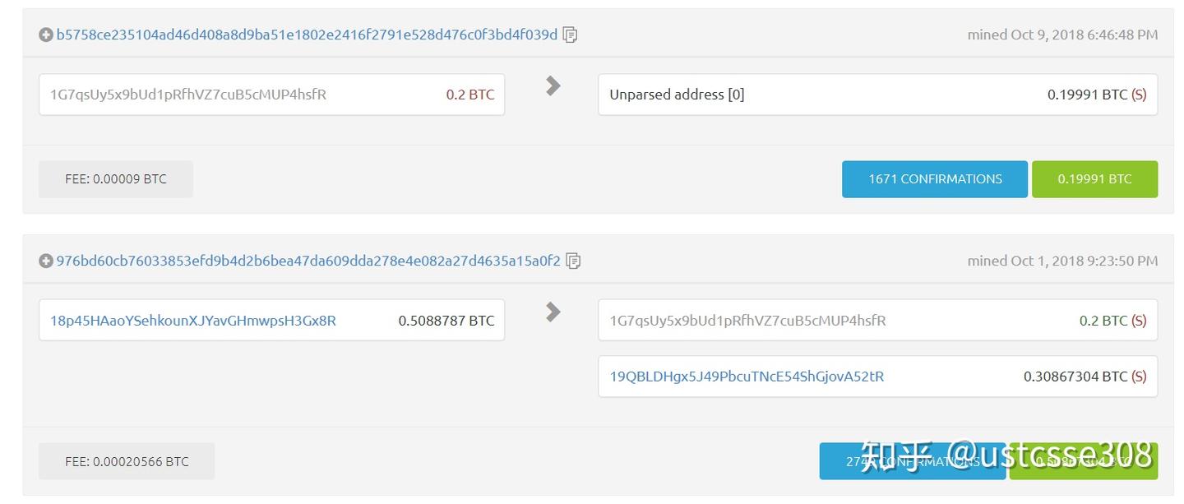Open output address 19QBLDHgx5J49Pbcu link
This screenshot has width=1184, height=504.
[x=747, y=377]
